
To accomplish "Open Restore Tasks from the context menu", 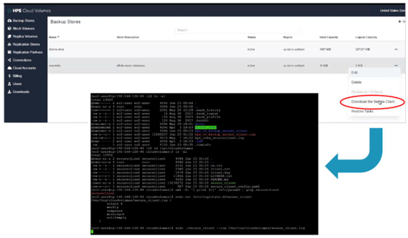I will 362,111.
